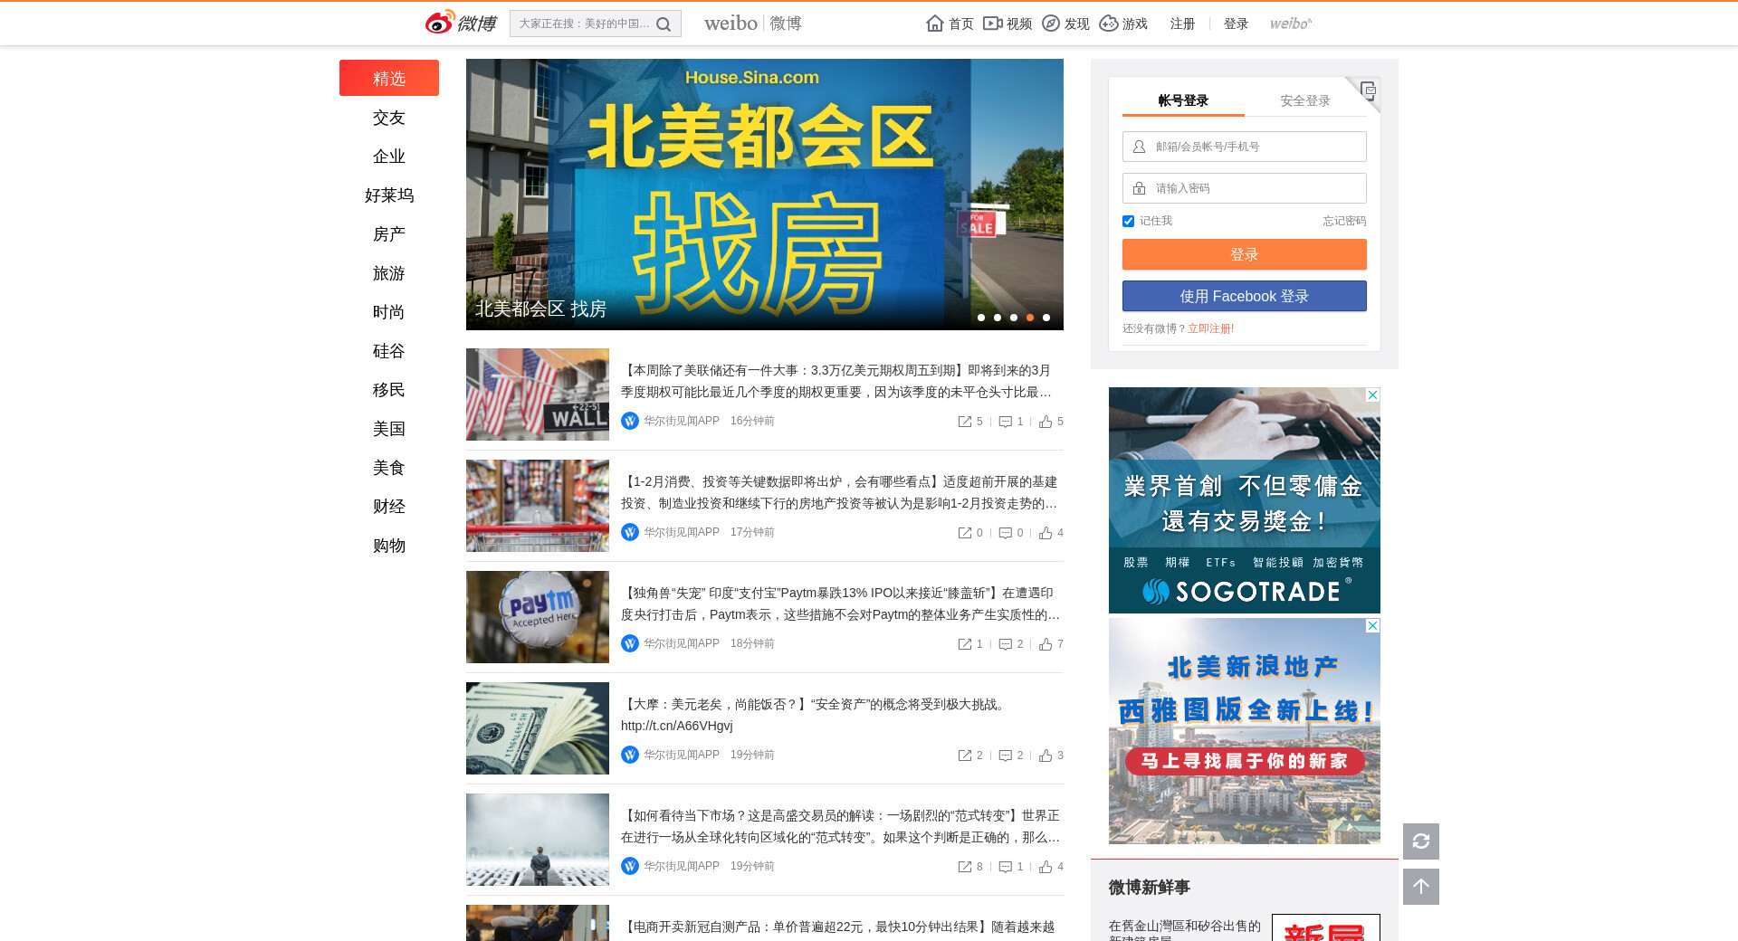
Task: Select 财经 category in left sidebar
Action: [388, 507]
